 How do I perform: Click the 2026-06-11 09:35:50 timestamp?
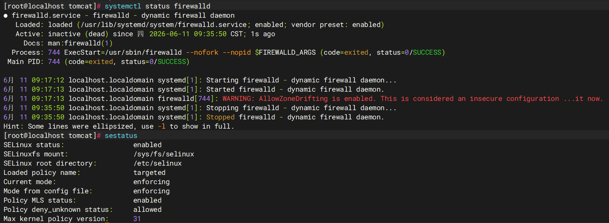click(188, 34)
